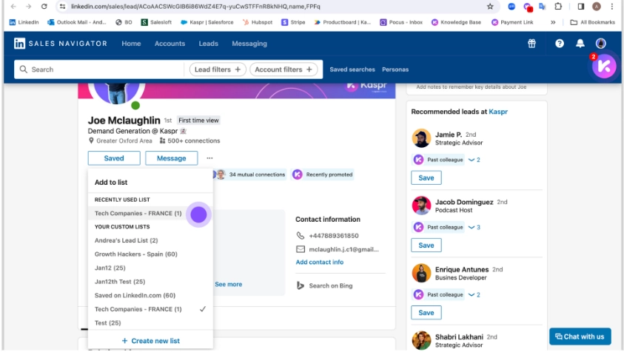
Task: Open the Productboard bookmark
Action: [342, 22]
